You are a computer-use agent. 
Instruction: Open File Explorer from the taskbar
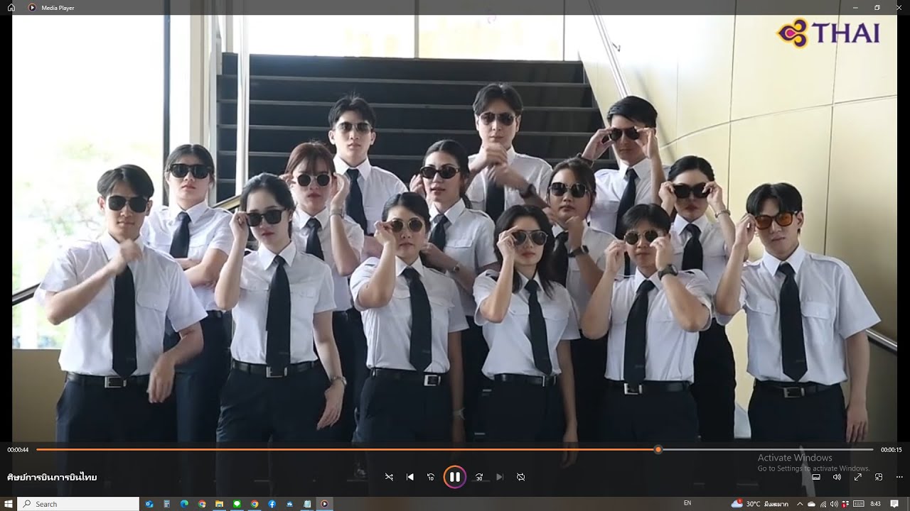tap(220, 504)
